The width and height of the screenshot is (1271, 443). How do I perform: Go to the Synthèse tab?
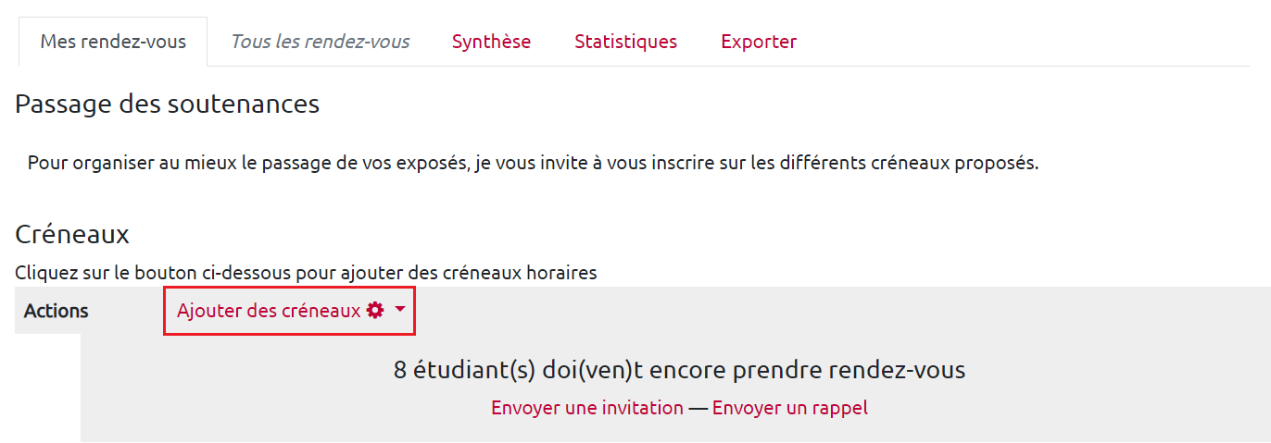tap(491, 42)
